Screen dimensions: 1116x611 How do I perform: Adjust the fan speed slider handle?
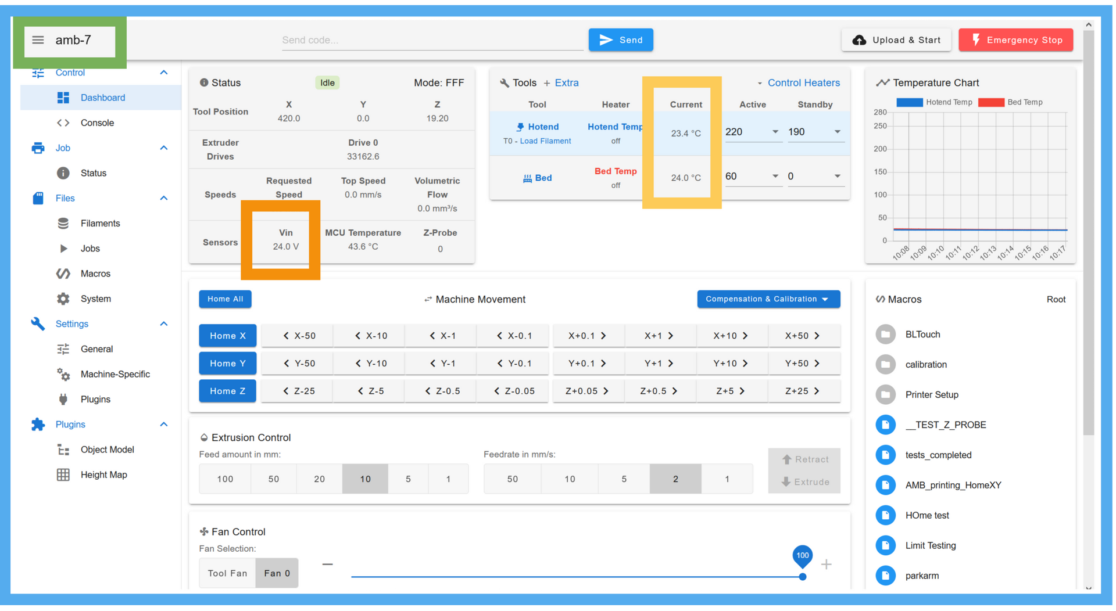pyautogui.click(x=802, y=577)
